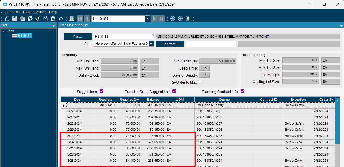Open the part number navigation dropdown
The image size is (344, 167).
pos(148,19)
